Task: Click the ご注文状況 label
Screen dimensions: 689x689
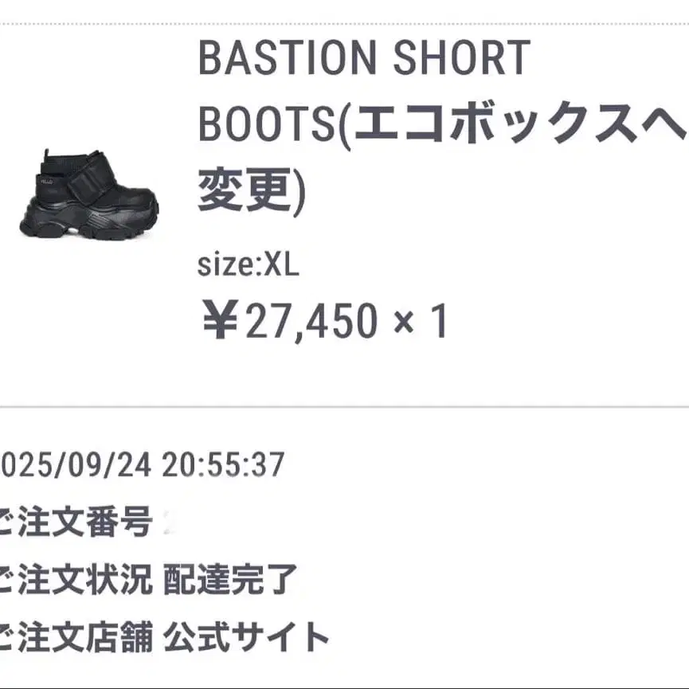Action: point(75,579)
